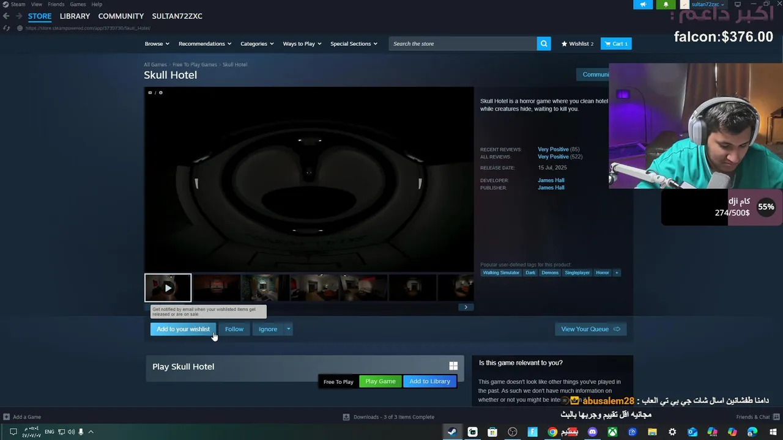Open Steam notifications bell
The image size is (783, 440).
(666, 4)
